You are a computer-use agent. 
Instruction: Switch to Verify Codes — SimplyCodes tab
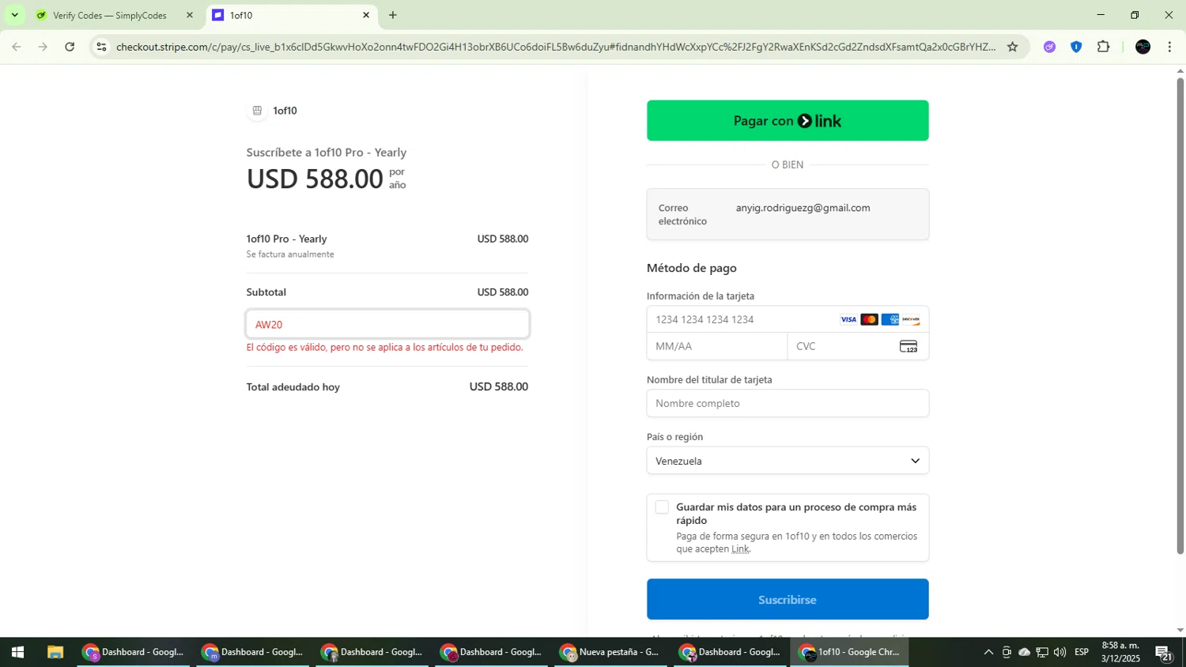(109, 15)
